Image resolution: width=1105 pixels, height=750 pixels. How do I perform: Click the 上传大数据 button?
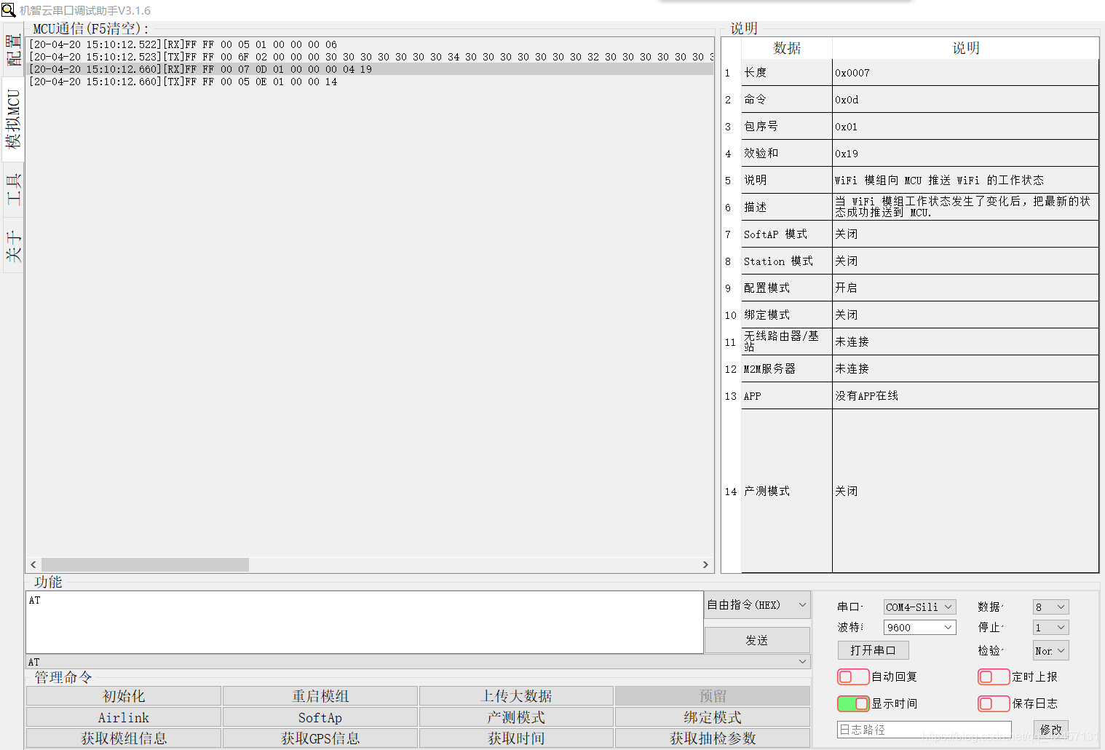tap(516, 696)
